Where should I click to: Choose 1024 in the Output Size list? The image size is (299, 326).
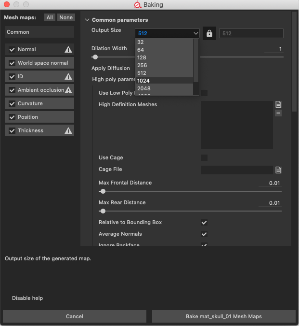pos(143,81)
